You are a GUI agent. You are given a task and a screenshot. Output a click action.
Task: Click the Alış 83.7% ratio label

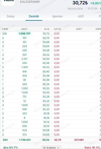click(11, 148)
